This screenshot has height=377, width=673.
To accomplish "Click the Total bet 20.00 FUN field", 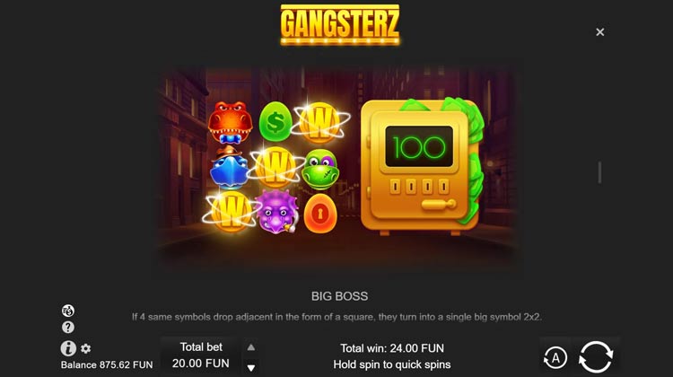I will coord(200,355).
